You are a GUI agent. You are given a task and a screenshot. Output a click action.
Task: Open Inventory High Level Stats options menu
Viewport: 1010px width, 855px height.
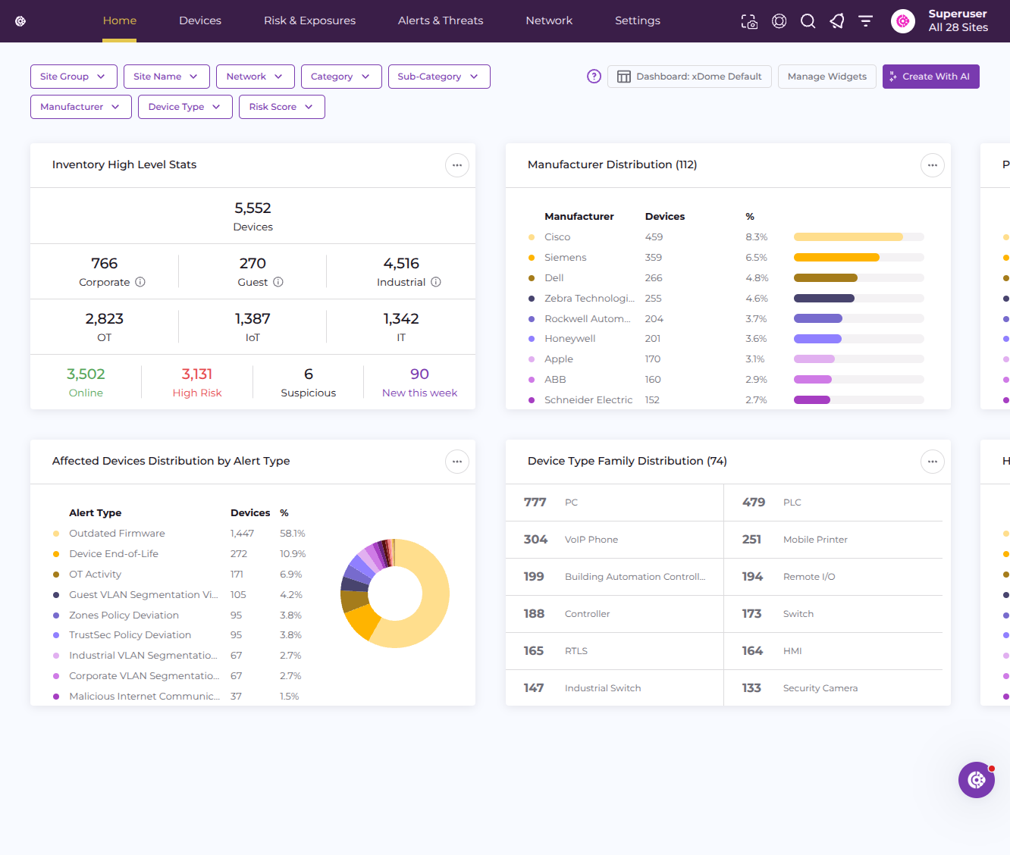457,165
